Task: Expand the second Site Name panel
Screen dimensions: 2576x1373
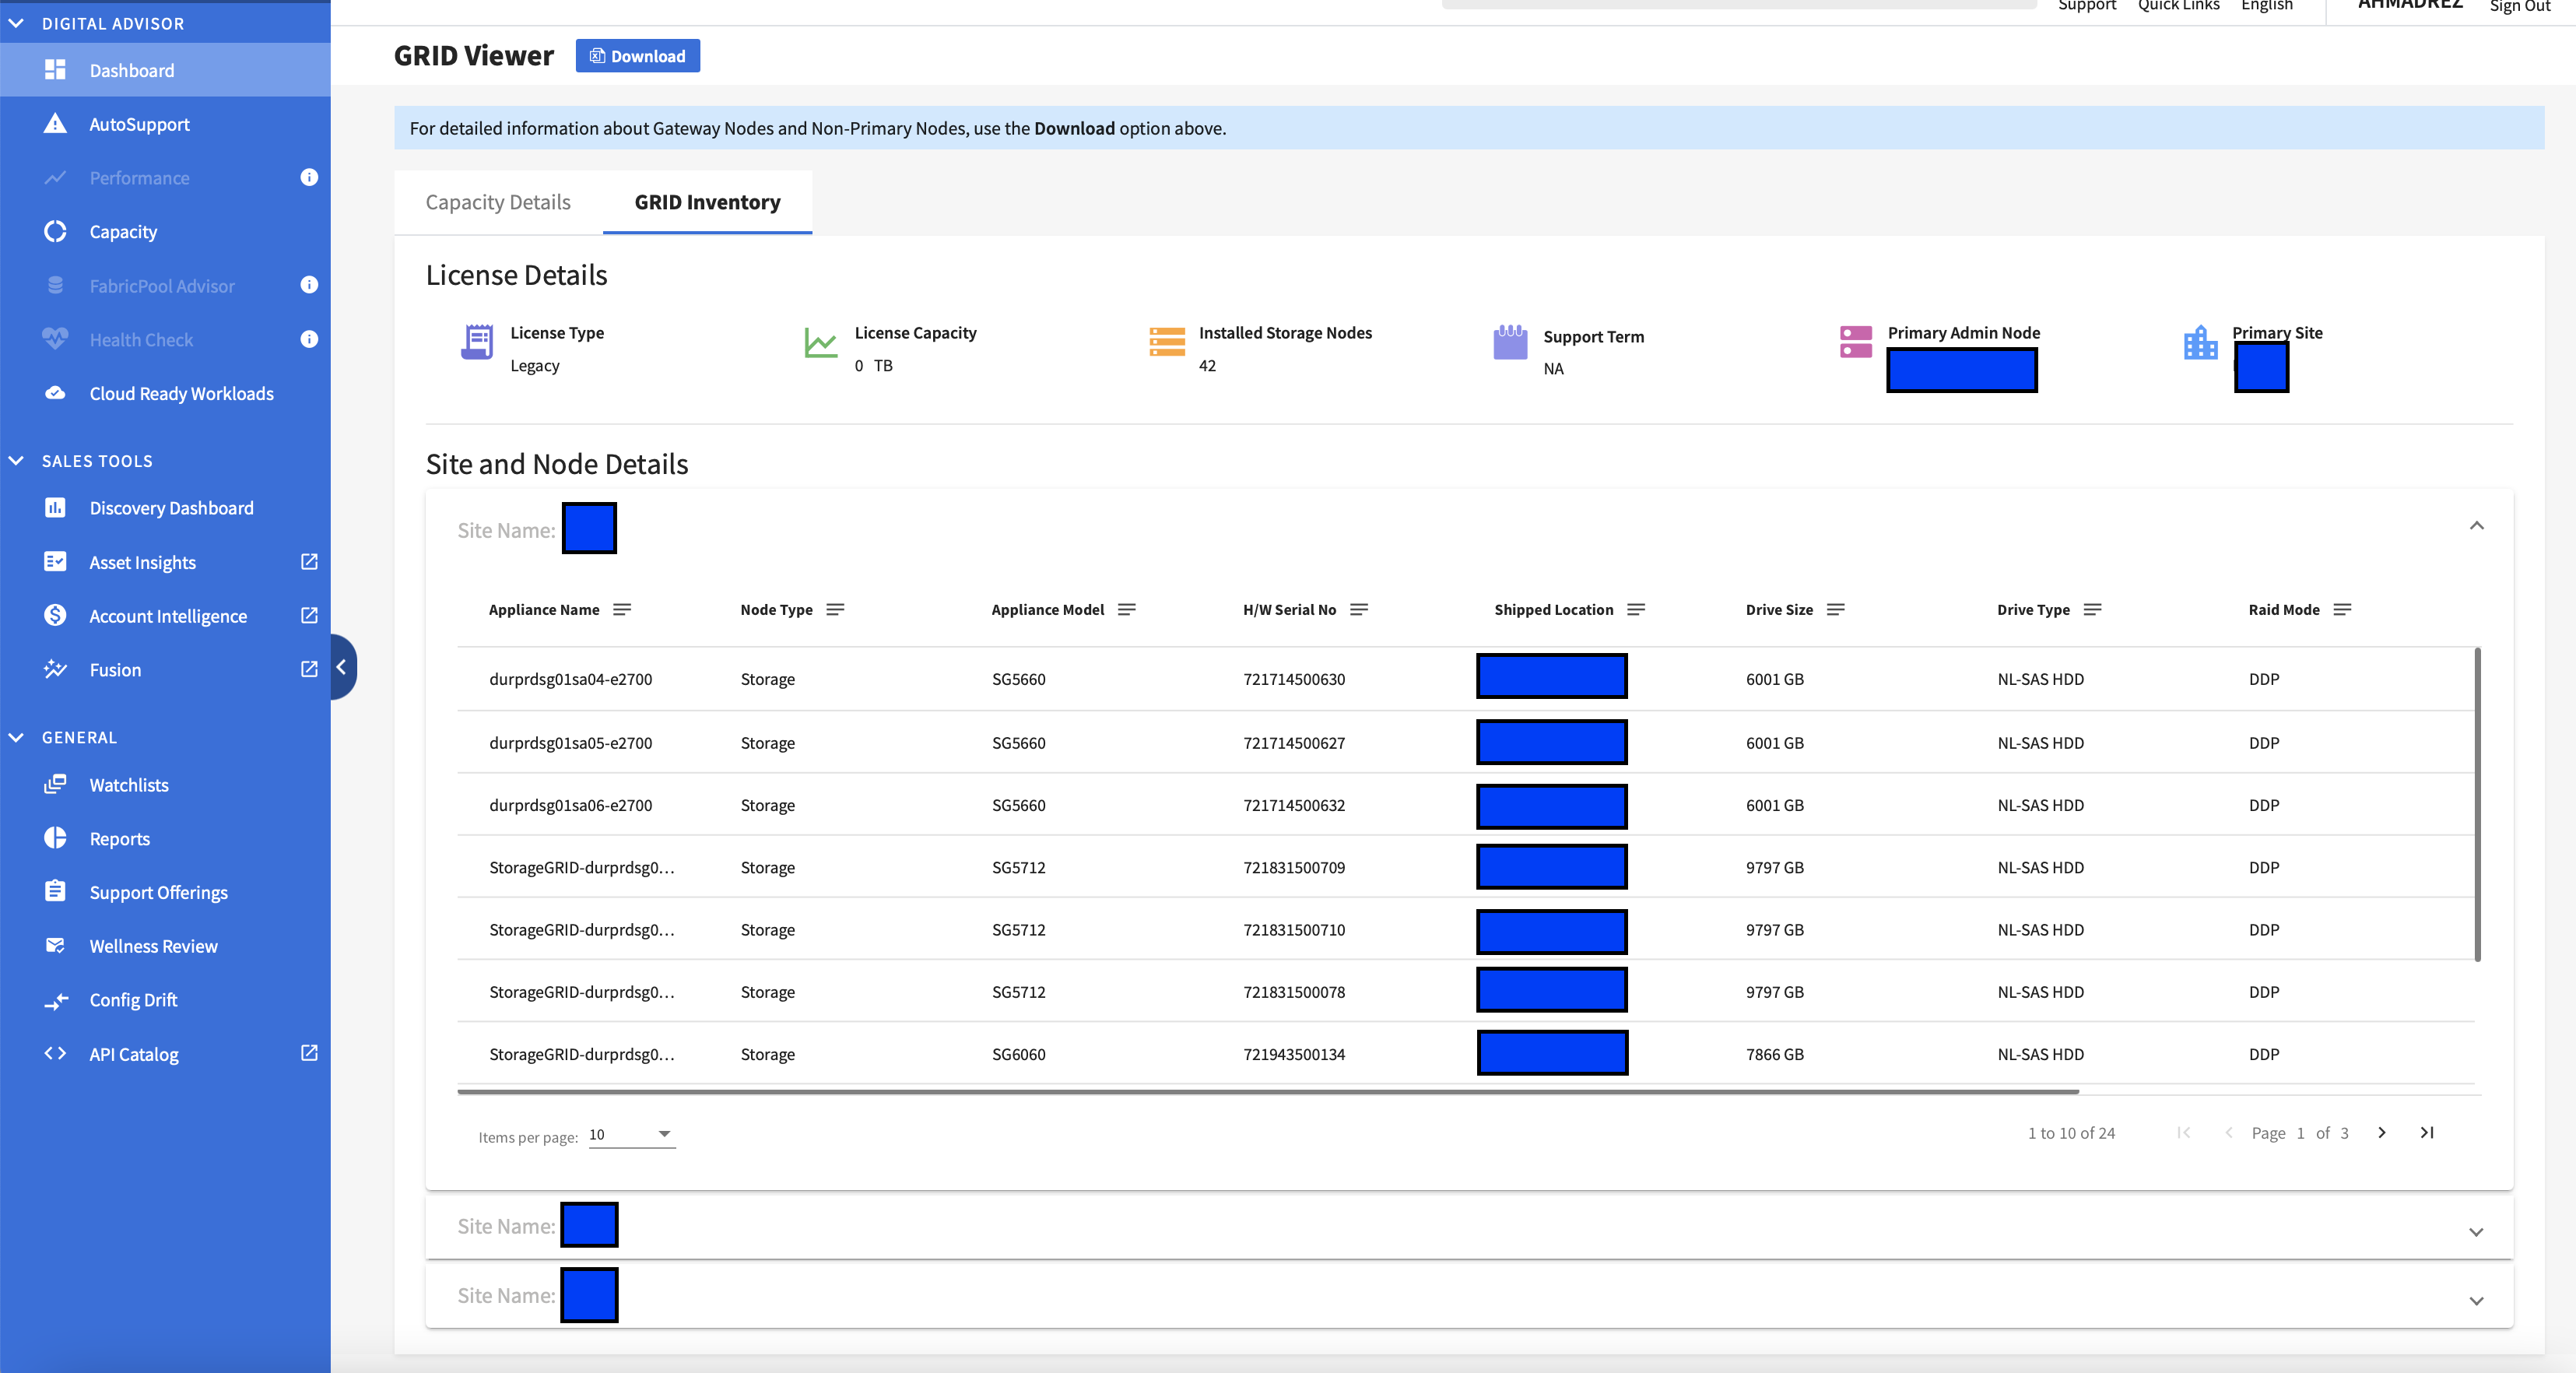Action: (2476, 1231)
